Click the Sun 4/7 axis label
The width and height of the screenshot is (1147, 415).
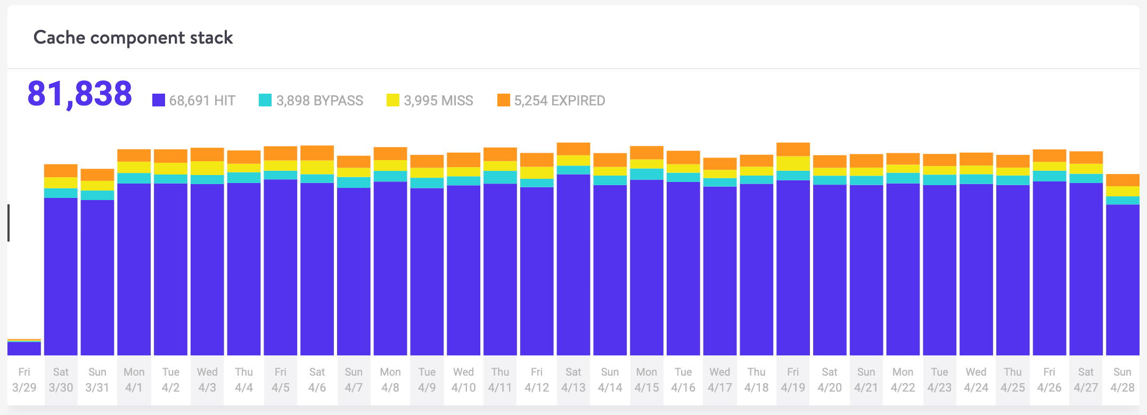(354, 380)
